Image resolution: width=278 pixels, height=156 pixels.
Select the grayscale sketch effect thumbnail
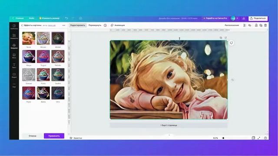pos(29,75)
